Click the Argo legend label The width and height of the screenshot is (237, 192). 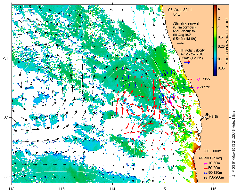(x=207, y=79)
